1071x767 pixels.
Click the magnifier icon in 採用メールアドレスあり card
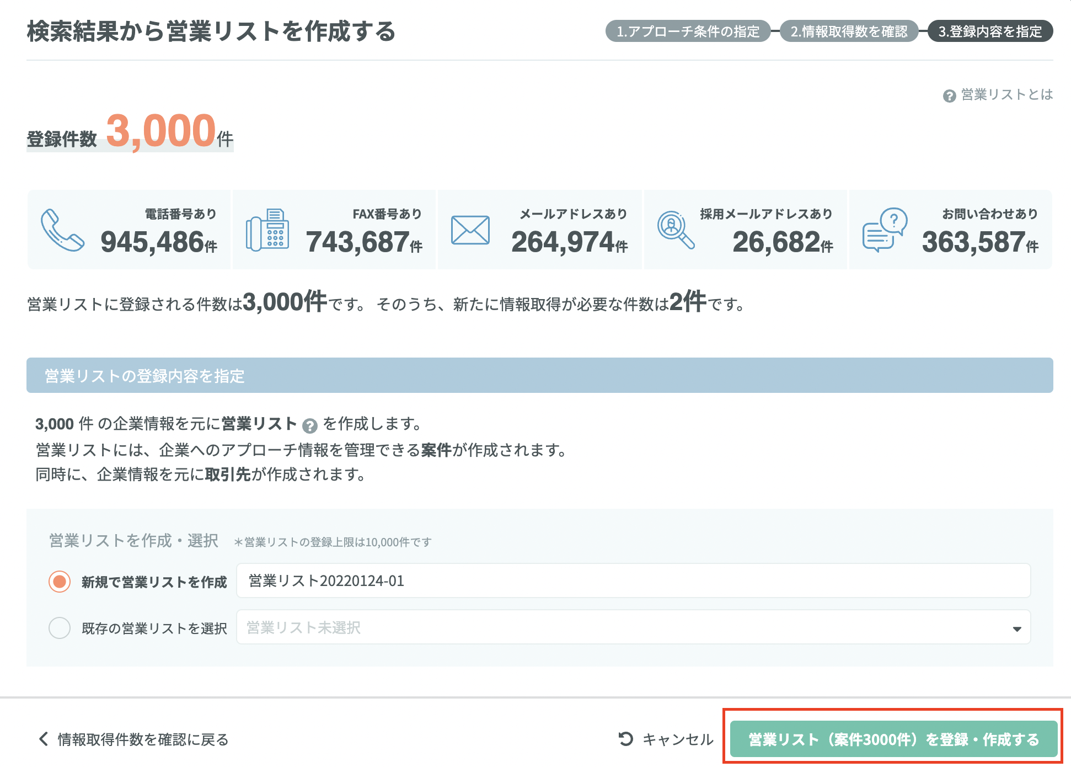676,230
